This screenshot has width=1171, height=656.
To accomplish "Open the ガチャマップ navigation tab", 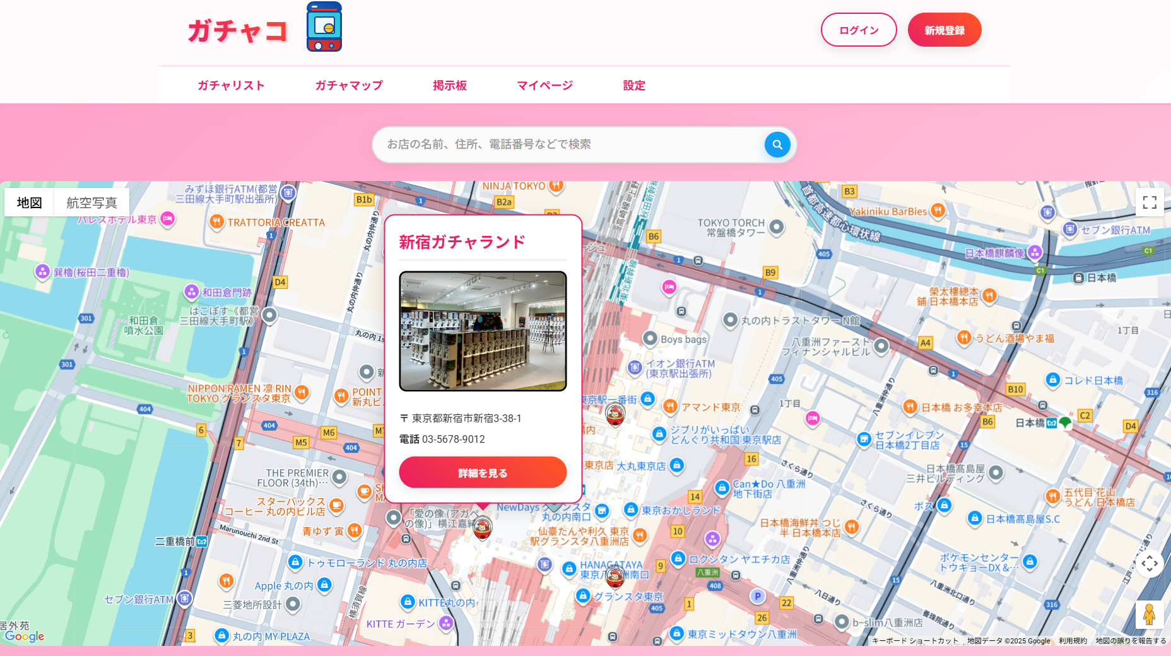I will pyautogui.click(x=349, y=85).
